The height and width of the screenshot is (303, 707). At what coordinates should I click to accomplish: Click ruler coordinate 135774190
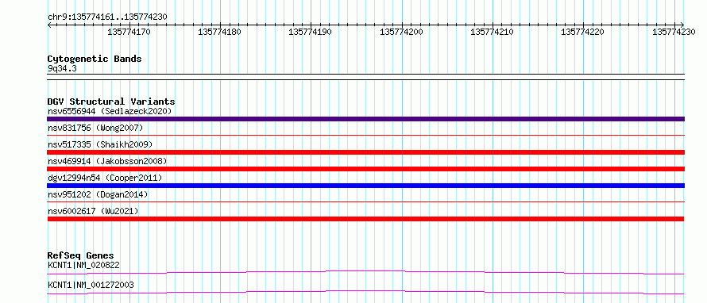point(311,32)
